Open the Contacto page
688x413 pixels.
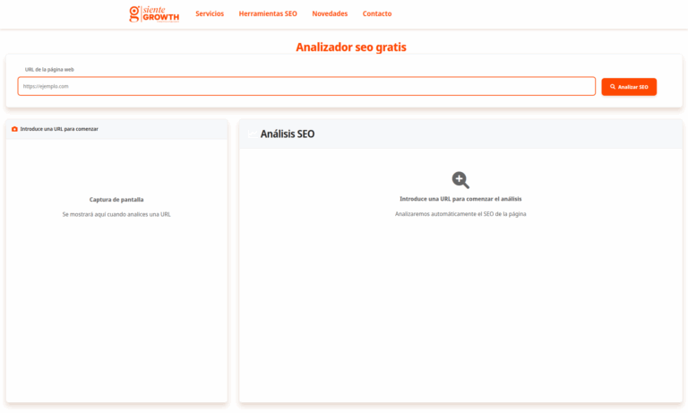coord(377,13)
